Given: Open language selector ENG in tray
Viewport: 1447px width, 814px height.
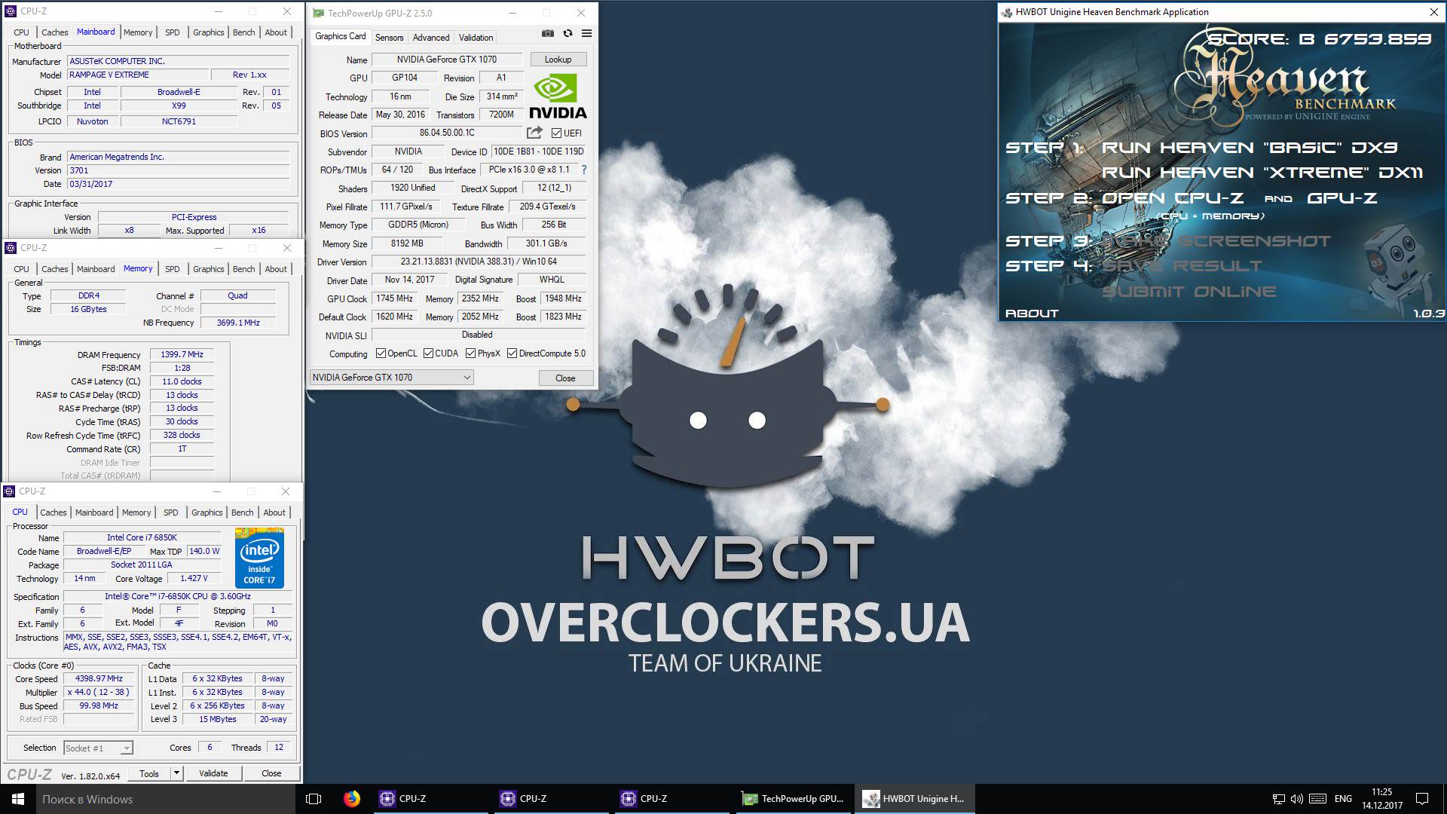Looking at the screenshot, I should [1343, 799].
